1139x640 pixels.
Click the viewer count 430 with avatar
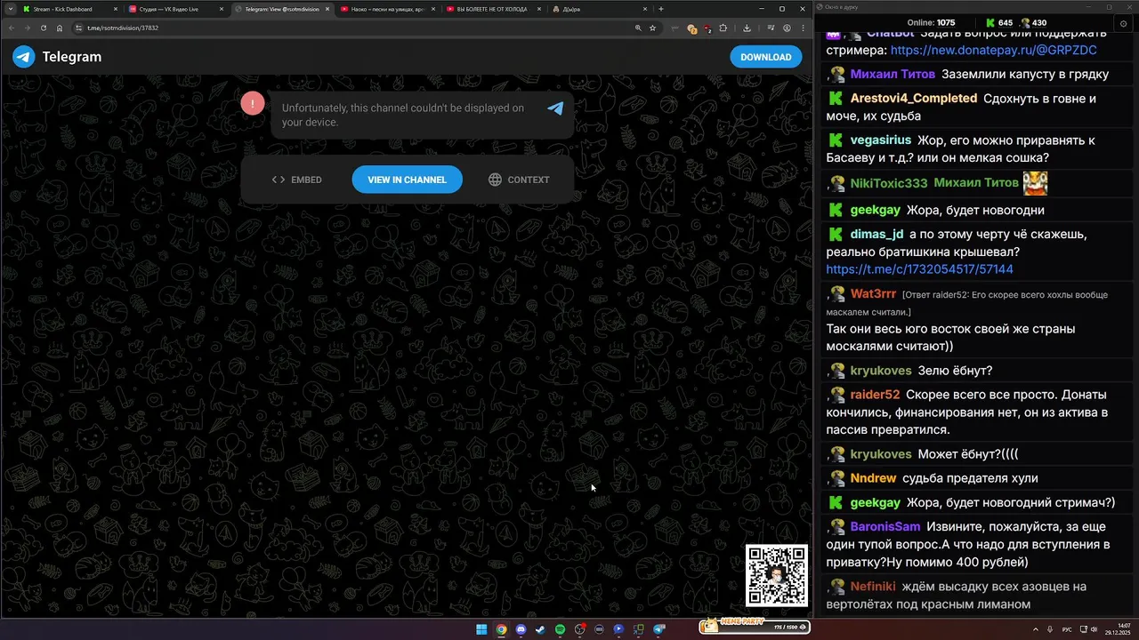coord(1033,23)
